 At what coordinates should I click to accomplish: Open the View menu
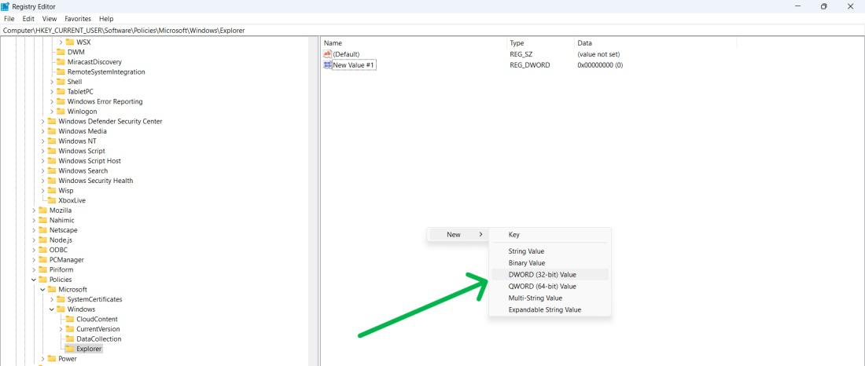coord(49,19)
